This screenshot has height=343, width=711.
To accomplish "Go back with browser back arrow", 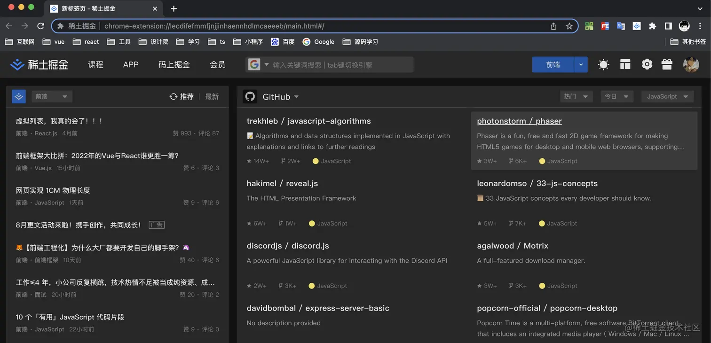I will point(9,26).
